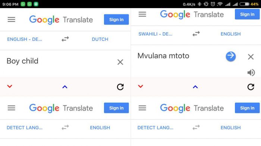Expand the right pane with the red down chevron
This screenshot has height=146, width=261.
pos(141,86)
